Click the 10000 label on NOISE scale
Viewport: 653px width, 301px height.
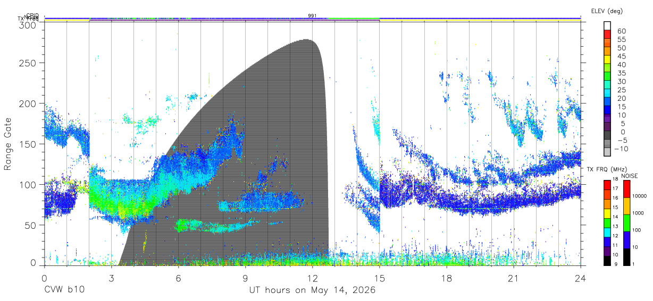coord(639,196)
